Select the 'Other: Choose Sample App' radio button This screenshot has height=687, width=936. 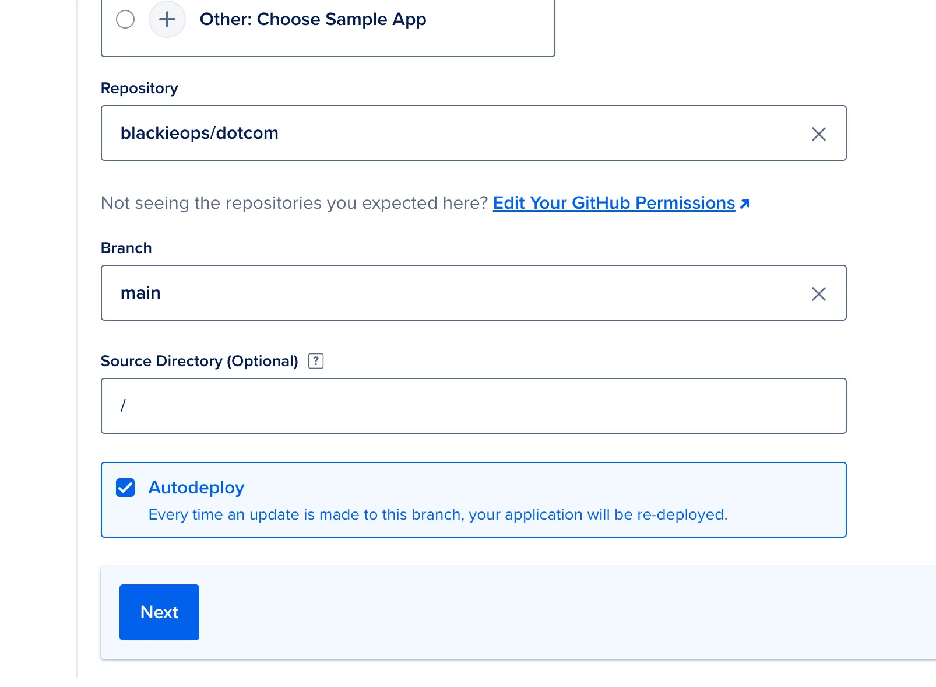[125, 19]
